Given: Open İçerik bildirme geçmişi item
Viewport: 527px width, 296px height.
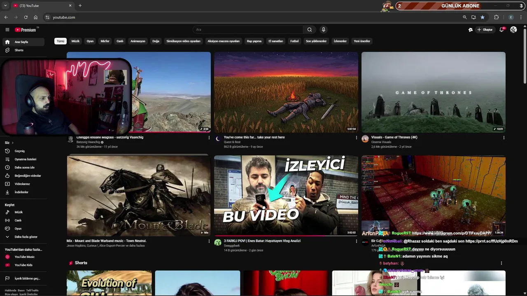Looking at the screenshot, I should (x=23, y=278).
